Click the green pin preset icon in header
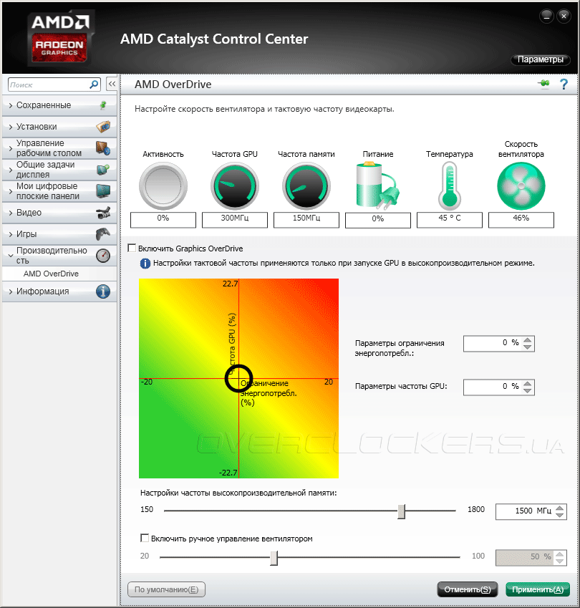 [544, 83]
